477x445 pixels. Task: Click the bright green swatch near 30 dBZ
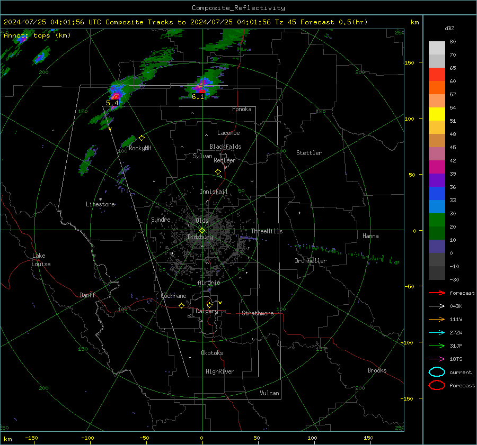(437, 220)
